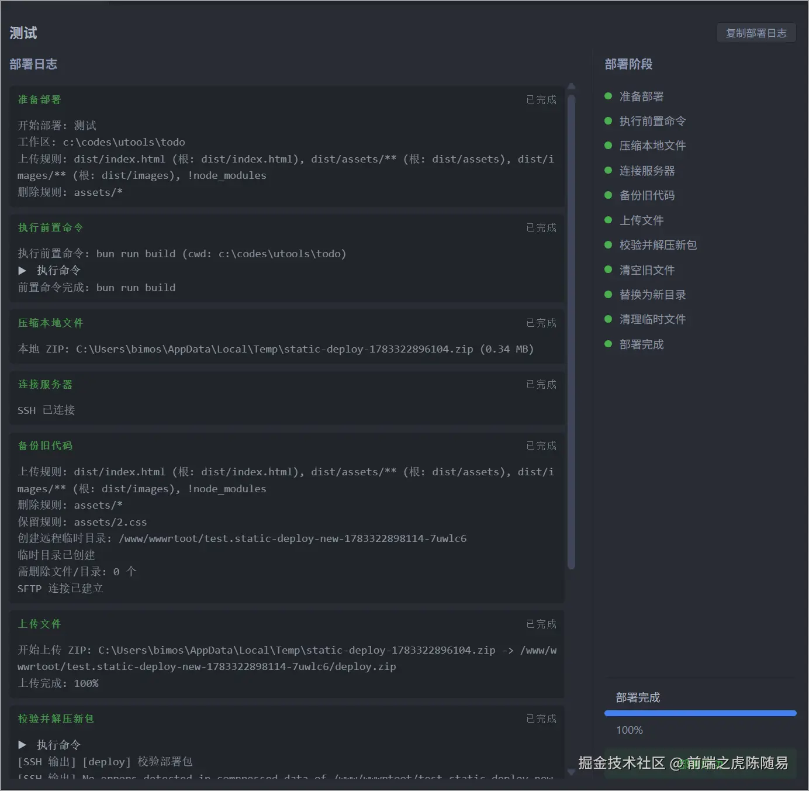Viewport: 809px width, 791px height.
Task: Click the log line 临时目录已创建
Action: [x=56, y=555]
